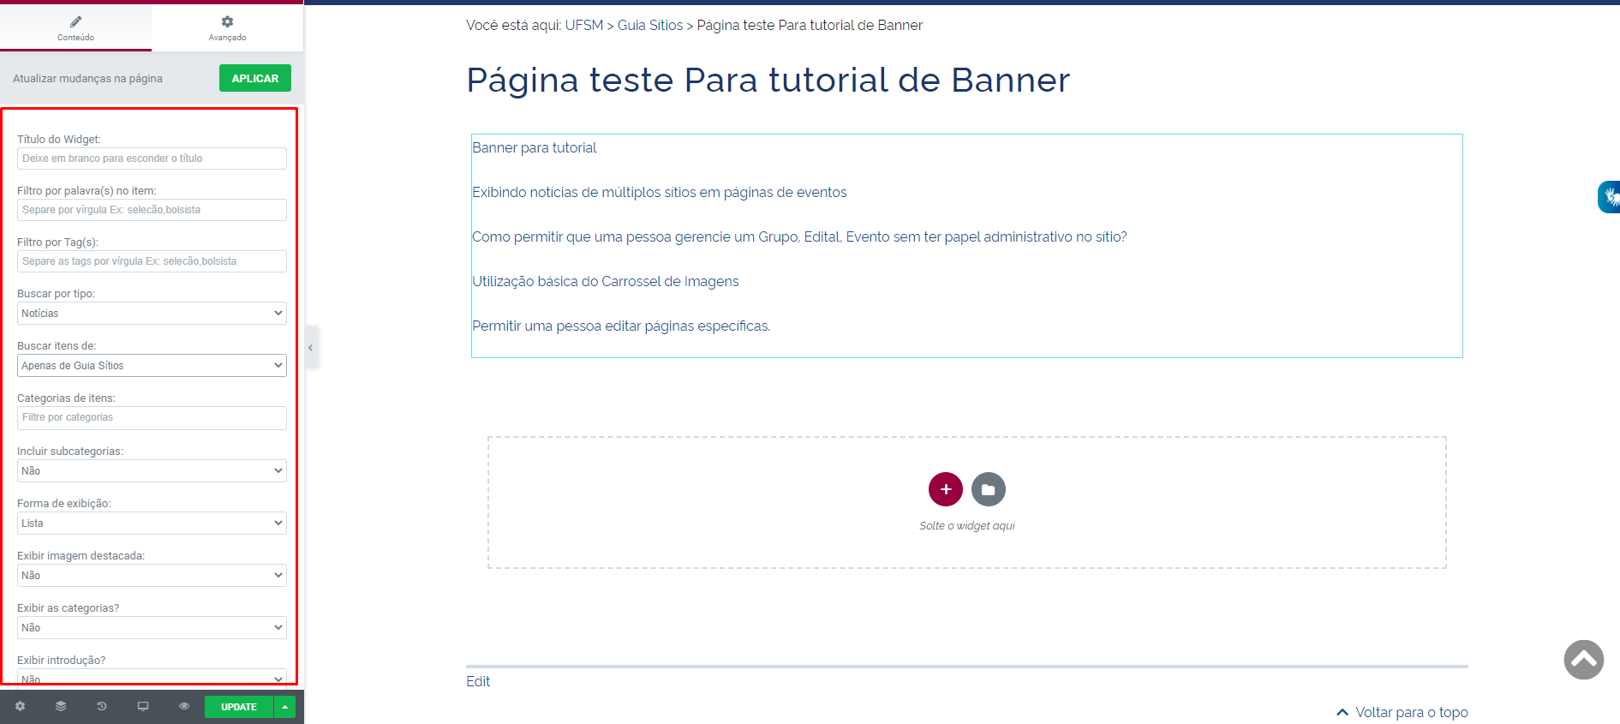Click the green UPDATE button

(x=238, y=707)
